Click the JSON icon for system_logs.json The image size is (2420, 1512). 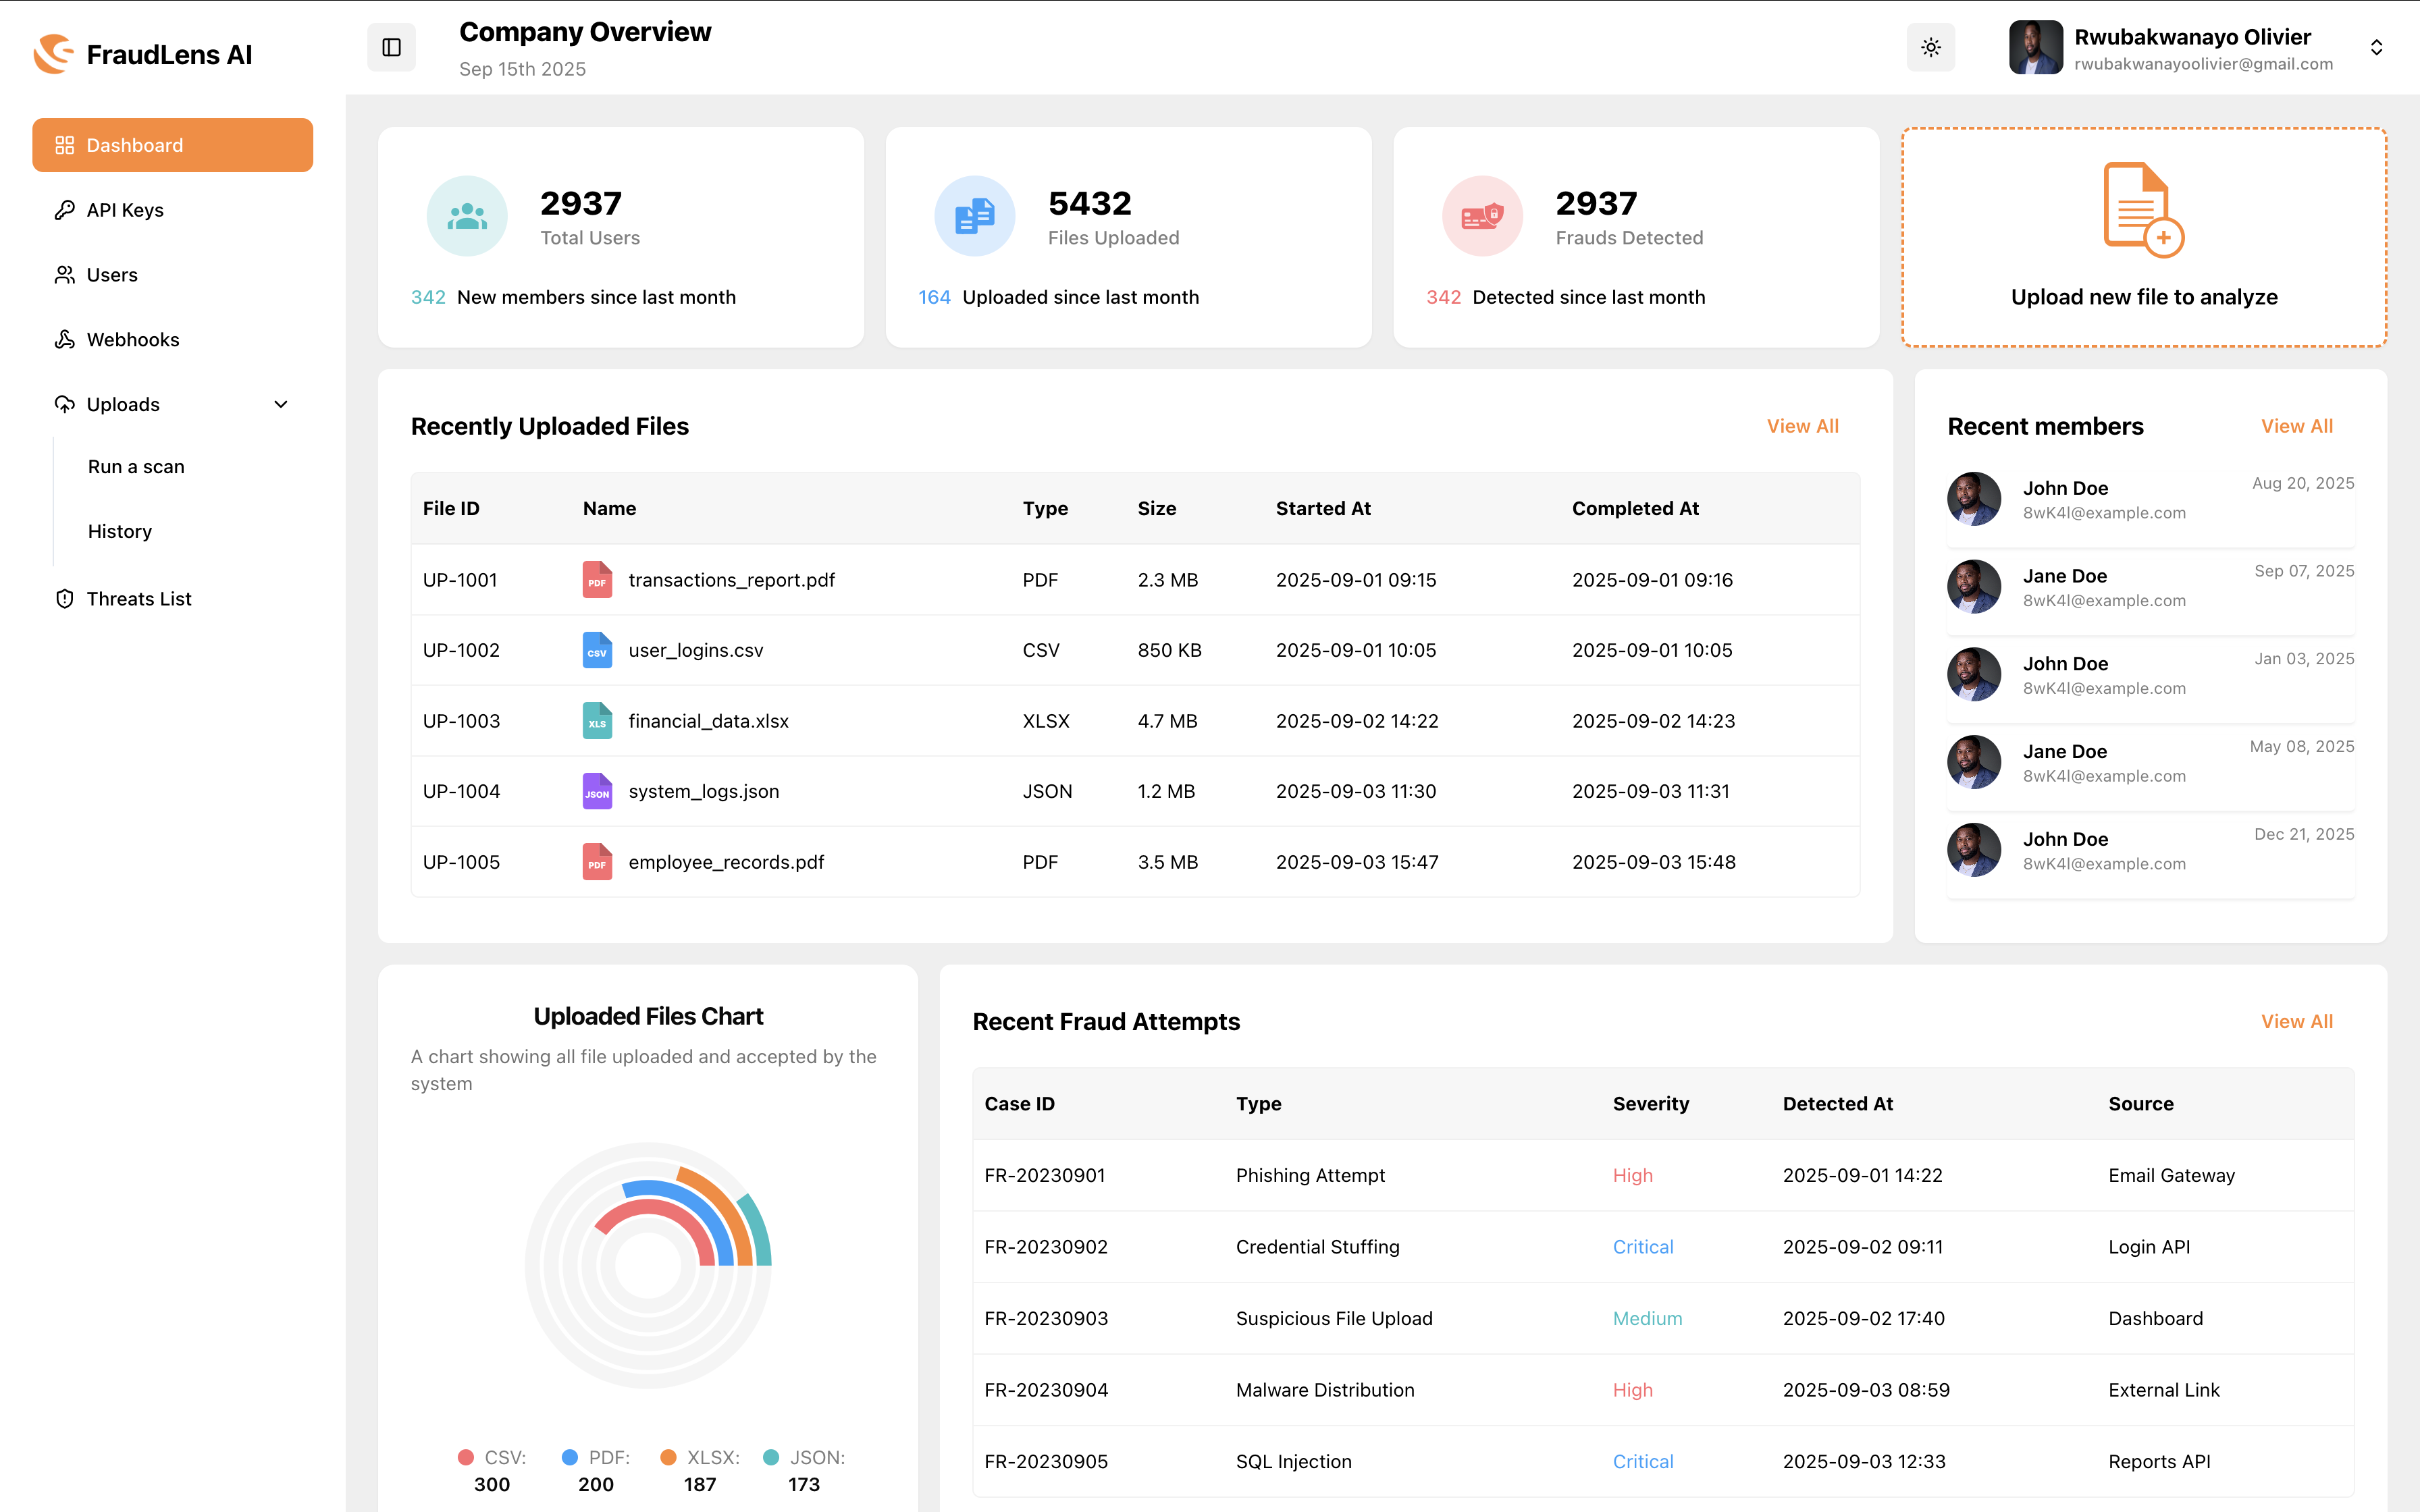(x=597, y=791)
